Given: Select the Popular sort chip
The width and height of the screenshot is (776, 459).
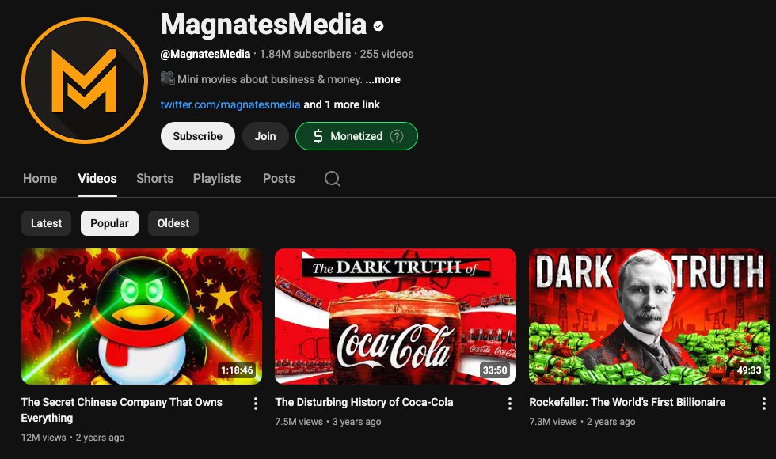Looking at the screenshot, I should click(109, 223).
